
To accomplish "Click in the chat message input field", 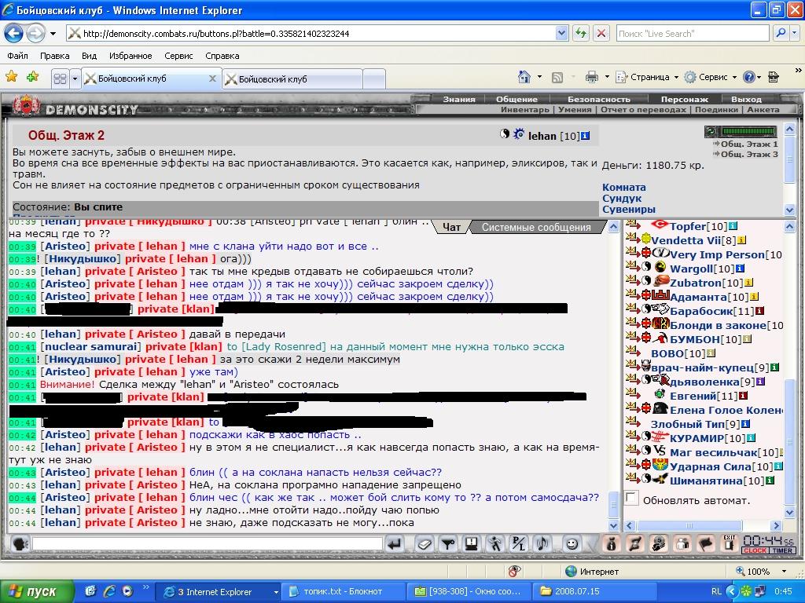I will (208, 544).
